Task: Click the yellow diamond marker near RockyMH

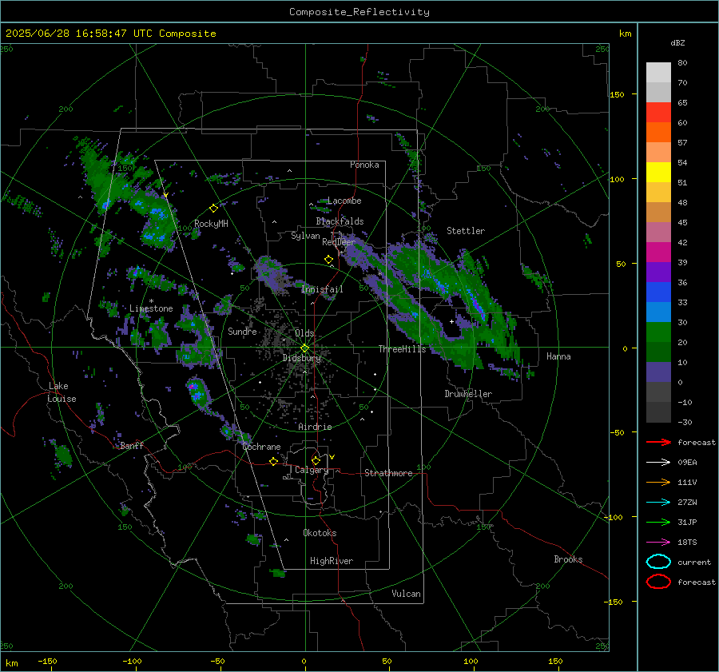Action: click(x=213, y=209)
